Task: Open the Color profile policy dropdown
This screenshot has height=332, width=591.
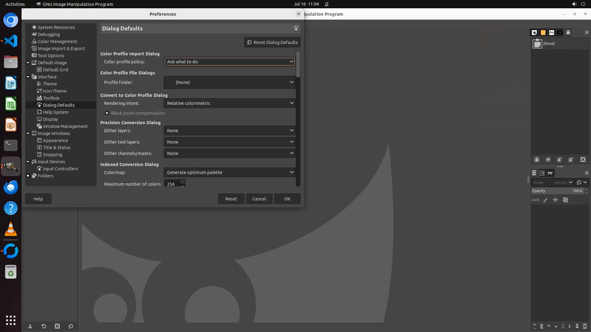Action: click(x=230, y=62)
